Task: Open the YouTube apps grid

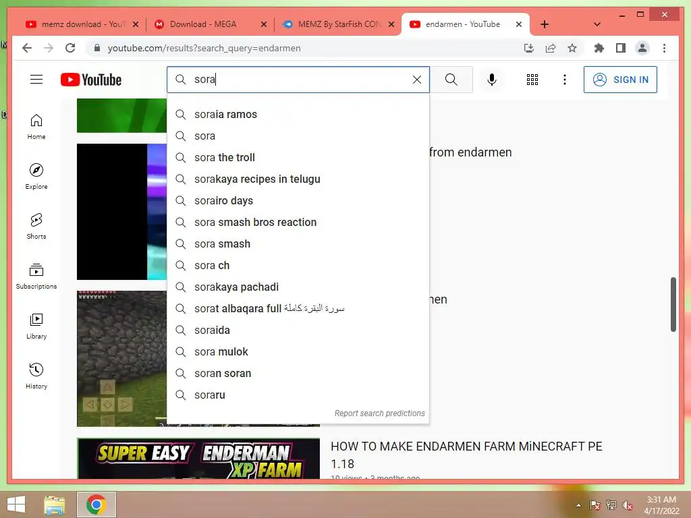Action: pos(532,80)
